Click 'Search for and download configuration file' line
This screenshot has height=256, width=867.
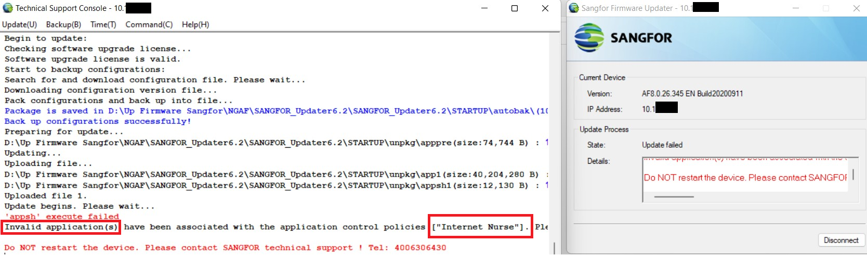pos(155,80)
